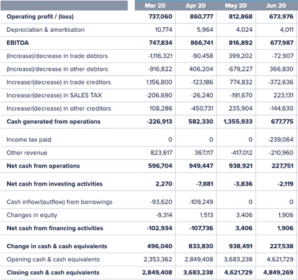Select the Apr 20 column header

[x=196, y=6]
